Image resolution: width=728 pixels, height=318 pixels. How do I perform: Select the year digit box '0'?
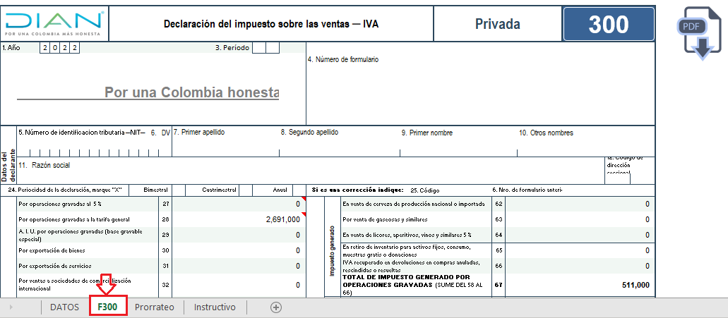click(x=54, y=48)
